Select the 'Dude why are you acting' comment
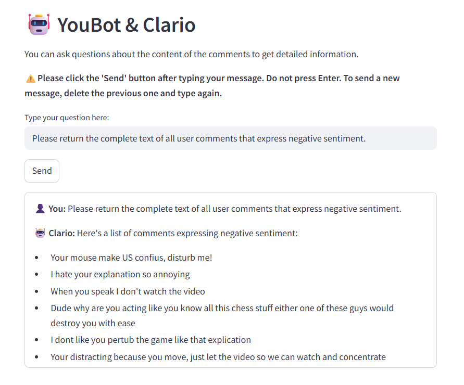This screenshot has height=385, width=464. point(222,315)
